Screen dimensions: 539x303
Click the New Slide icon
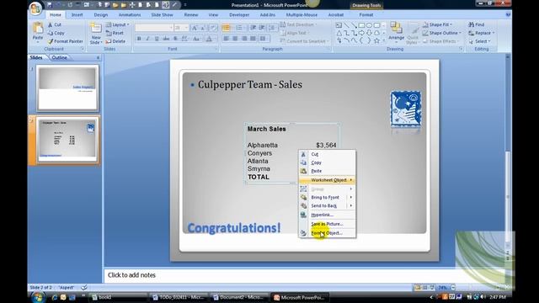[x=96, y=28]
